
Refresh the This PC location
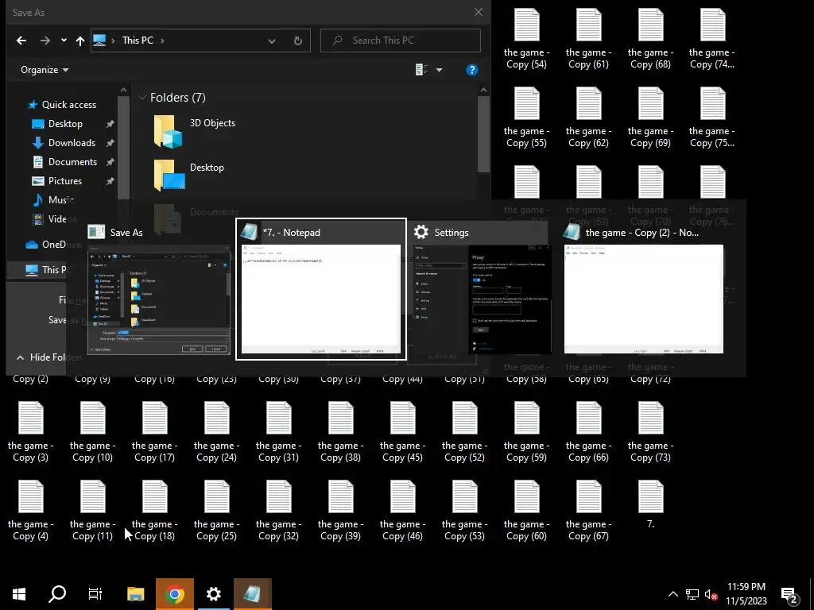297,41
